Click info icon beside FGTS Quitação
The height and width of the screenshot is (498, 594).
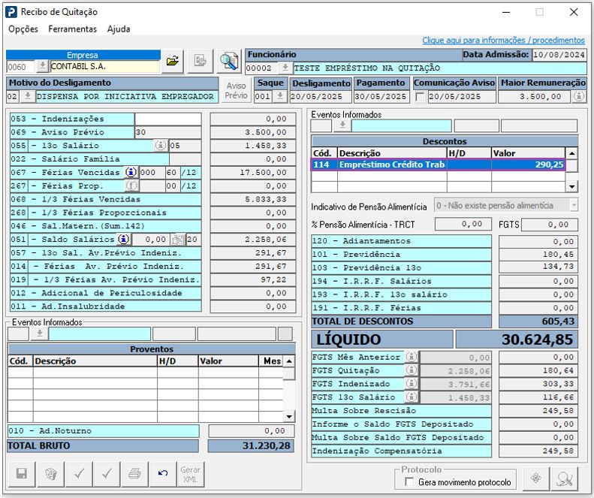click(412, 370)
